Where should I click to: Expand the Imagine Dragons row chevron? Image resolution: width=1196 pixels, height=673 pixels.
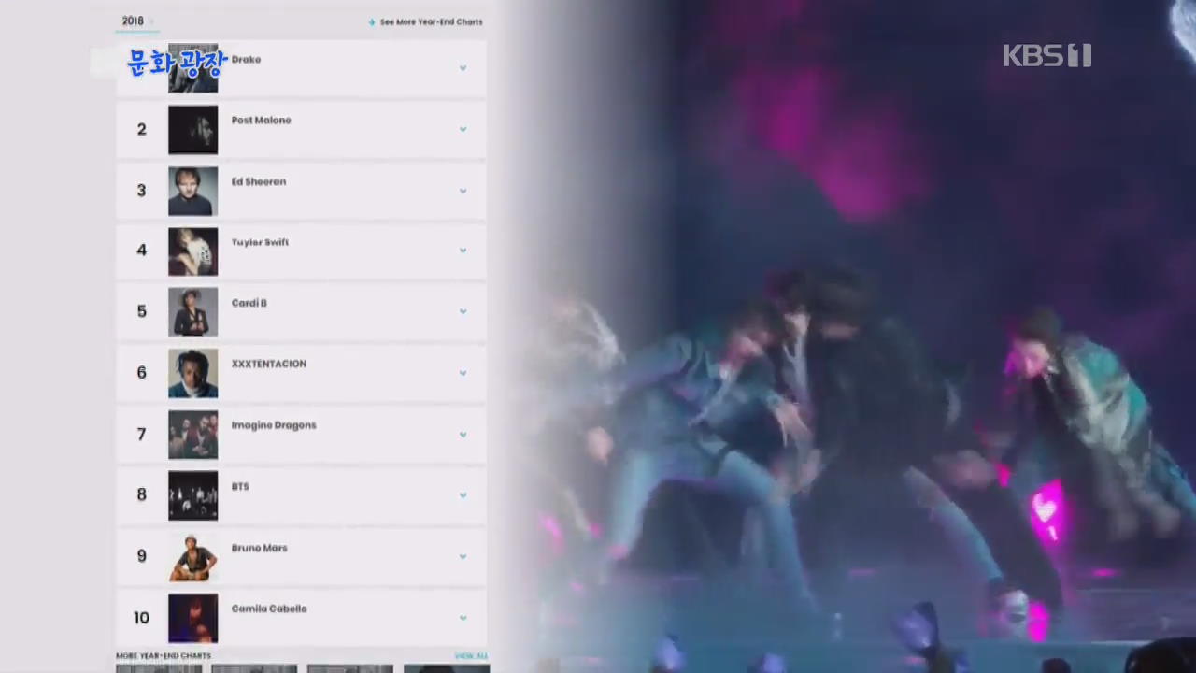(463, 435)
